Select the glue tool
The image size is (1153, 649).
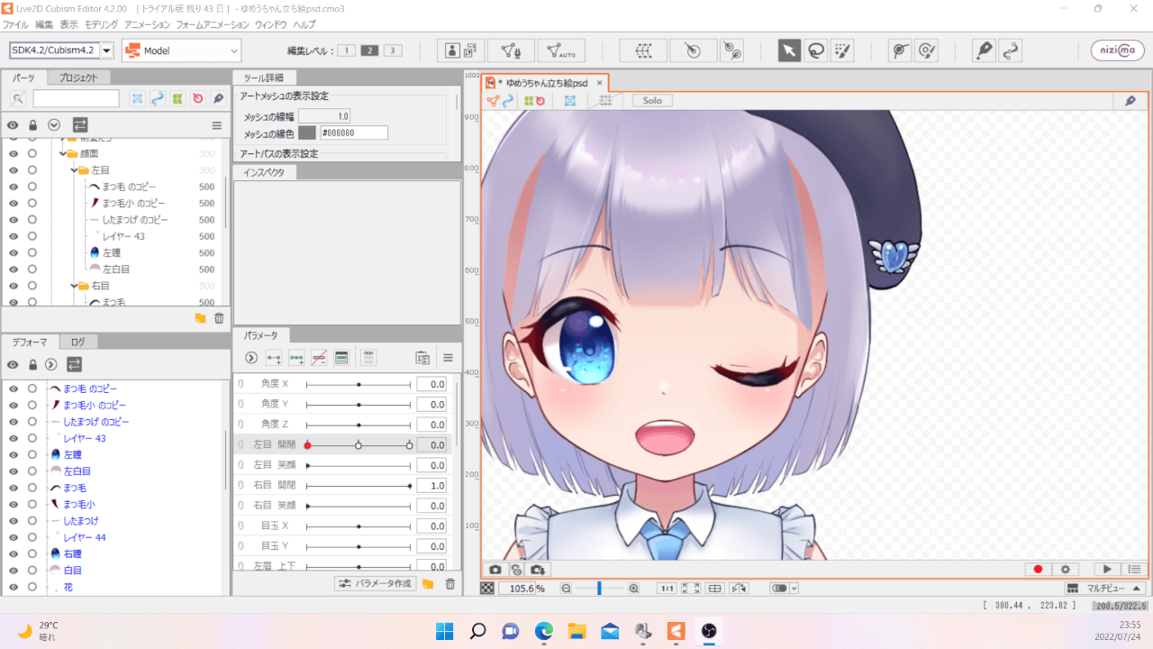tap(899, 50)
